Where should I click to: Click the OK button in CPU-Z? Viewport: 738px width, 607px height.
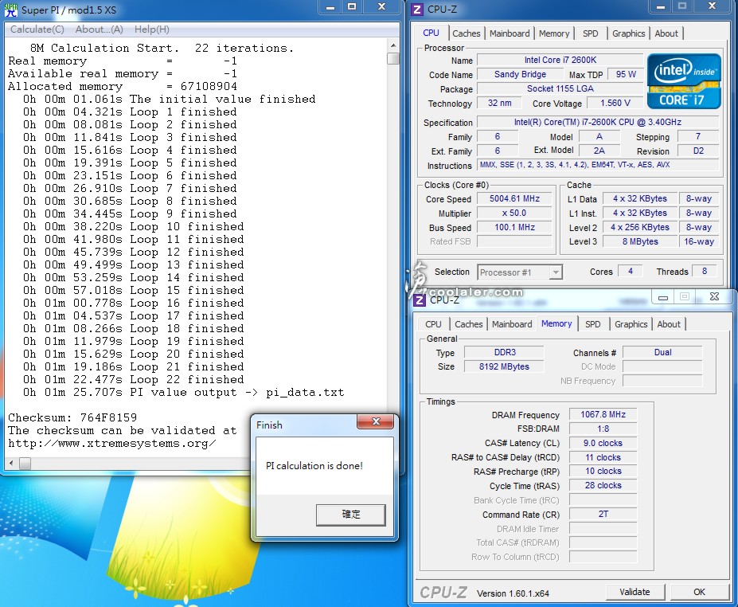pyautogui.click(x=700, y=592)
